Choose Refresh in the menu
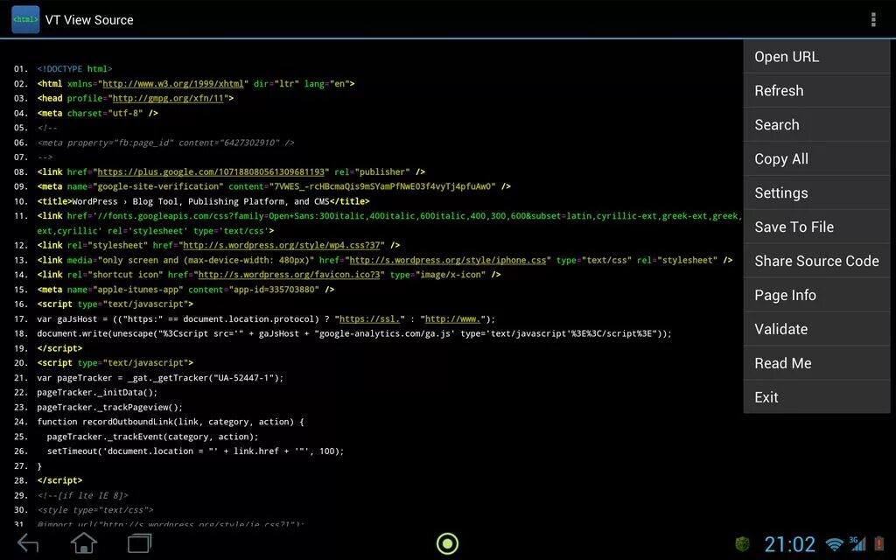896x560 pixels. 816,91
